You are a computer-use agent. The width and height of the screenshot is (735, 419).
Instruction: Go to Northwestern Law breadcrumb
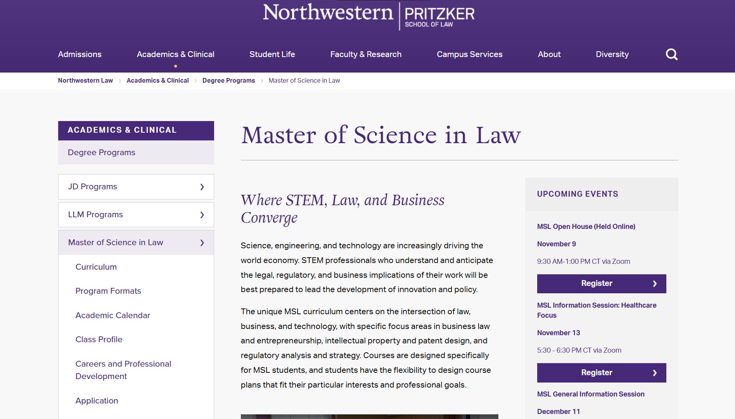click(85, 80)
